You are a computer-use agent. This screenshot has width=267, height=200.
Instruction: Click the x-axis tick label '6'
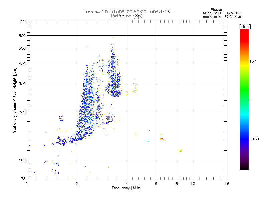tap(156, 184)
